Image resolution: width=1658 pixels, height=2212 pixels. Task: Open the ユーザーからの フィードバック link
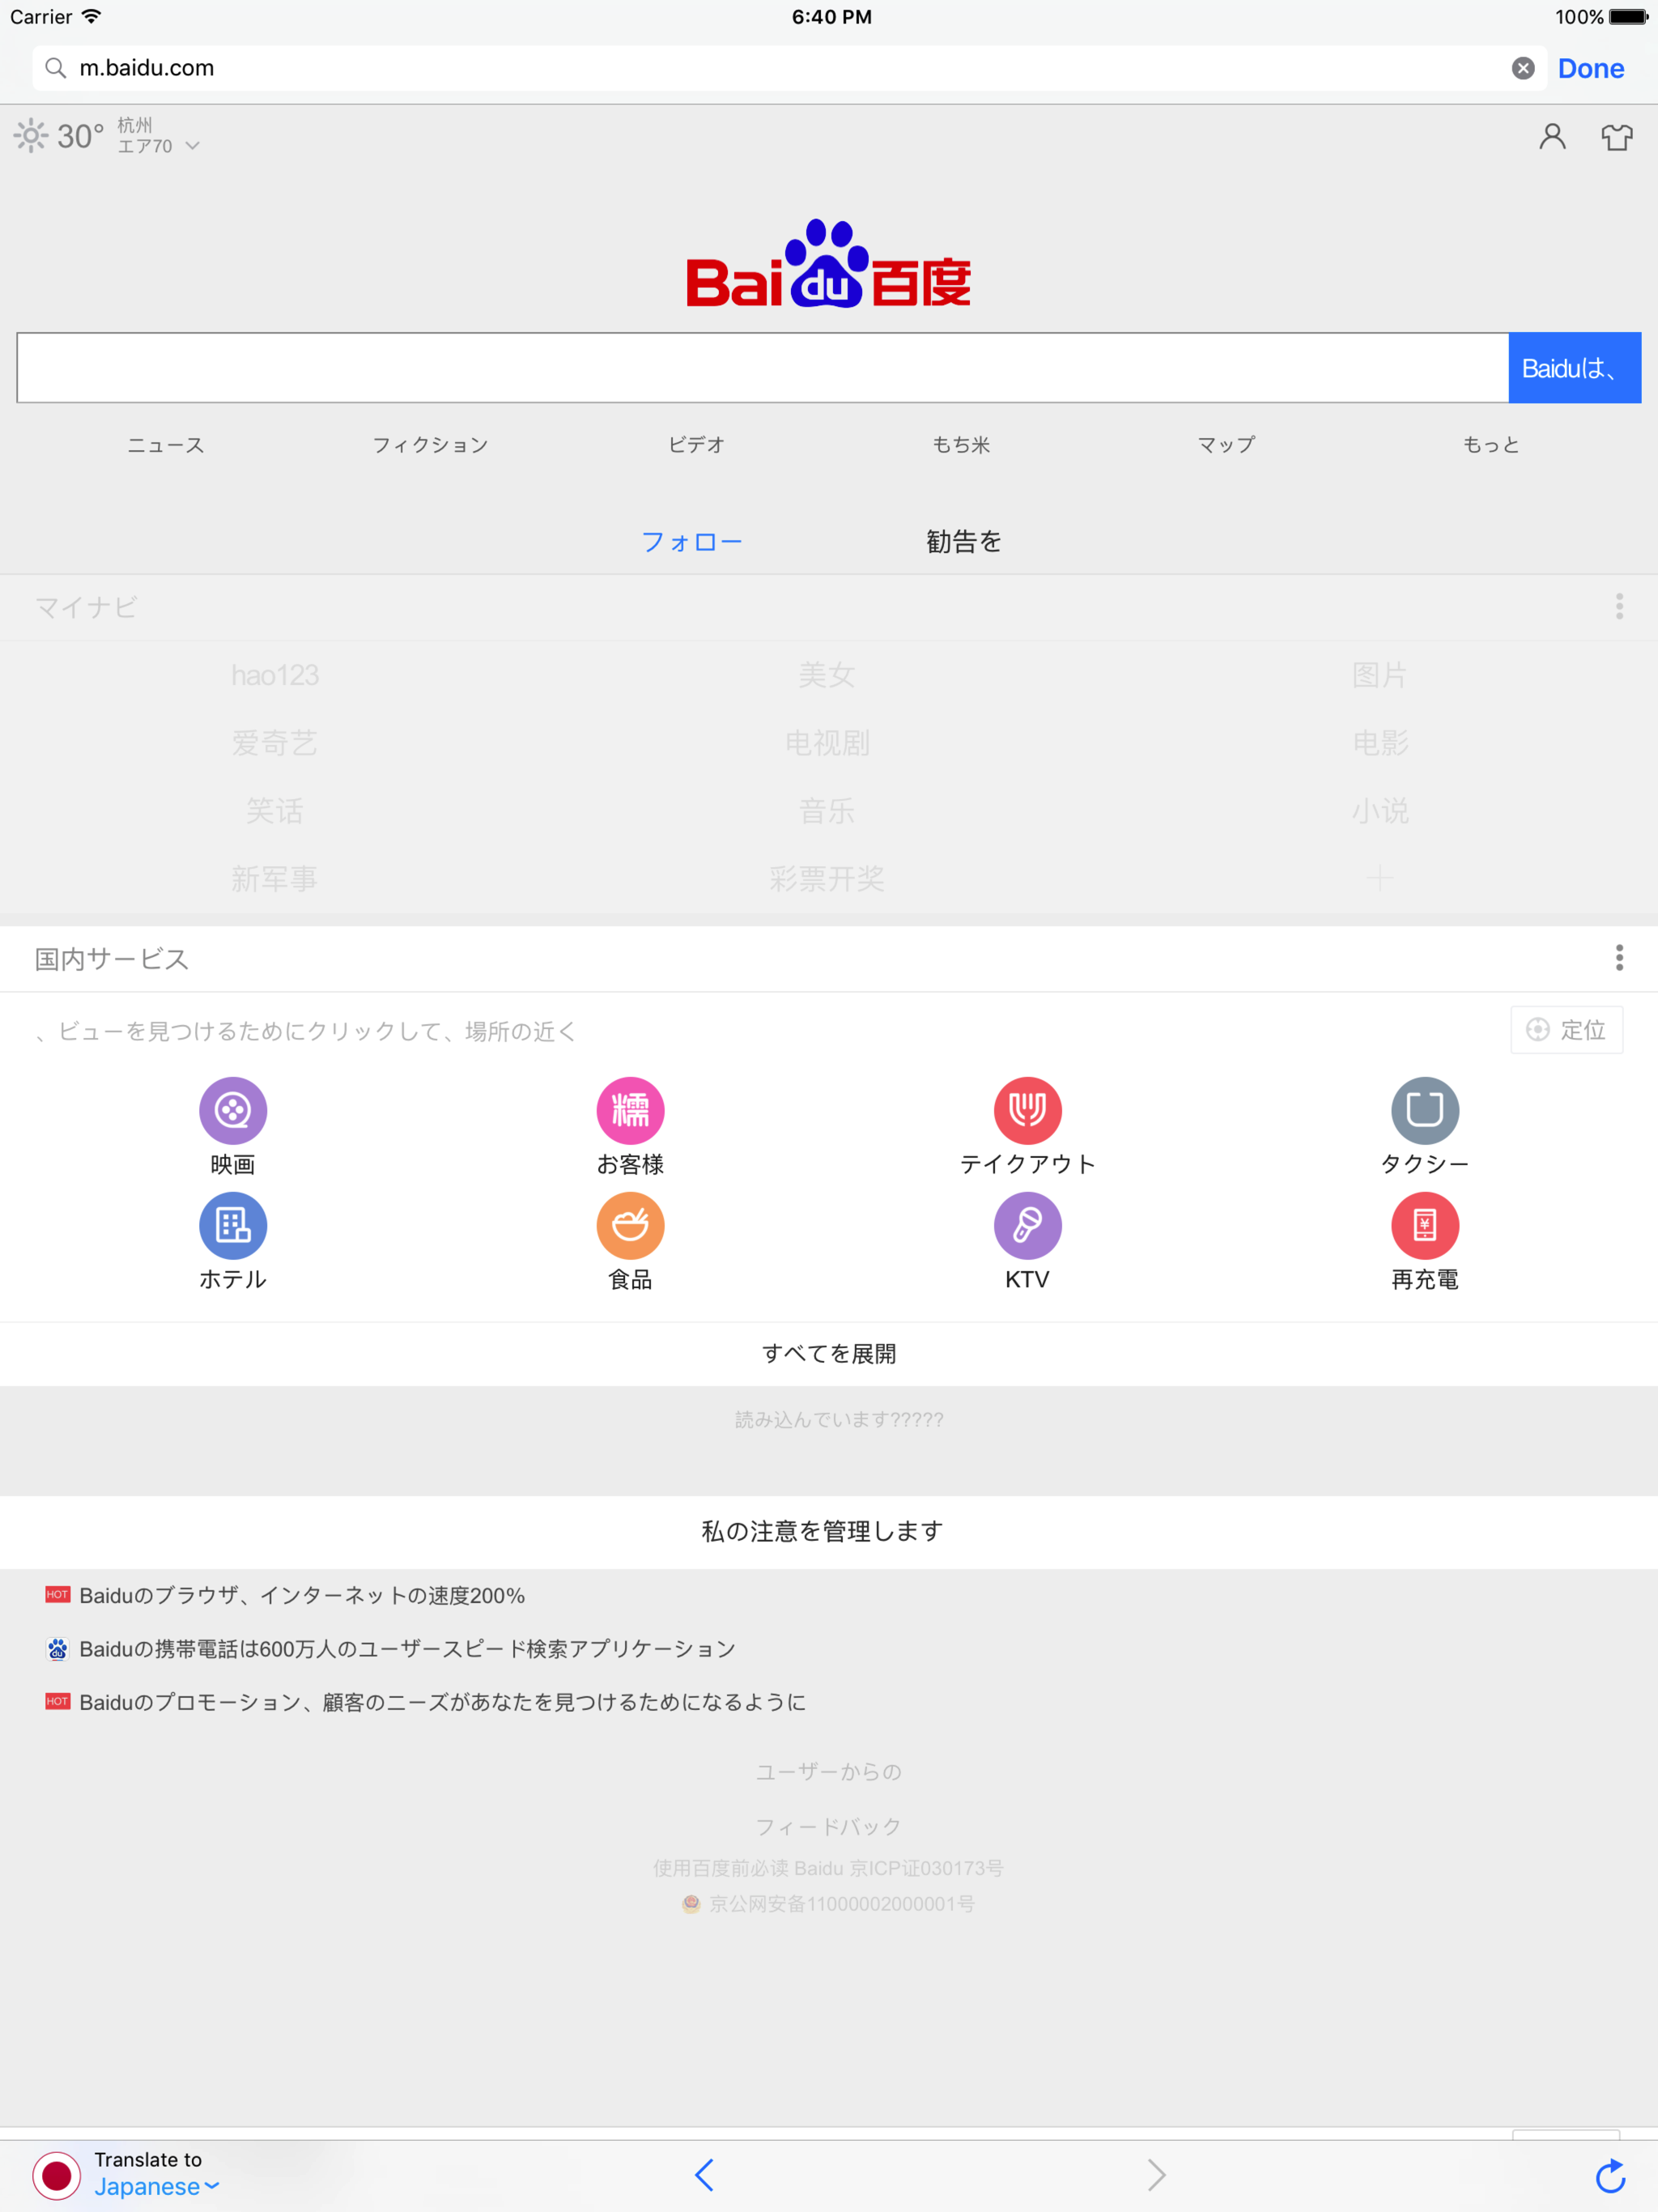pos(828,1799)
